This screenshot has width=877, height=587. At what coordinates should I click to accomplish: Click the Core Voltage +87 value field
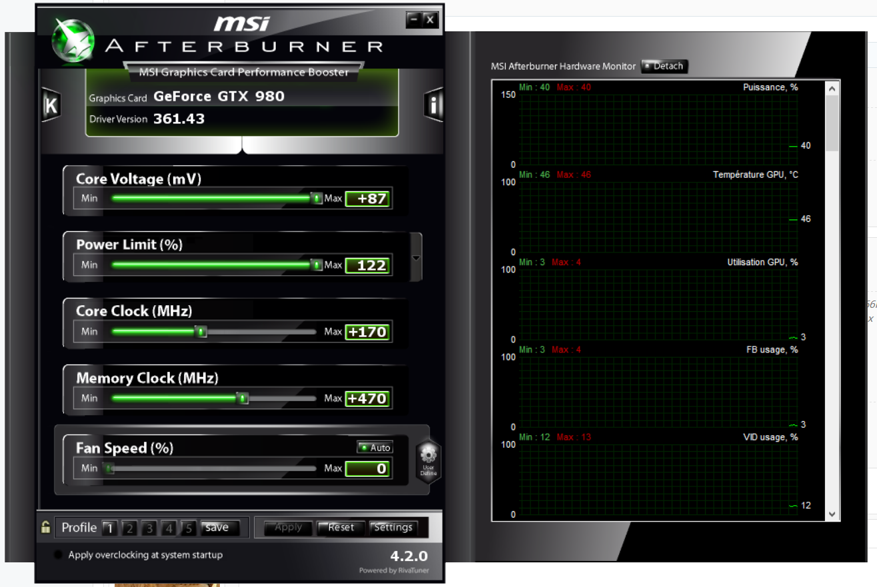367,199
